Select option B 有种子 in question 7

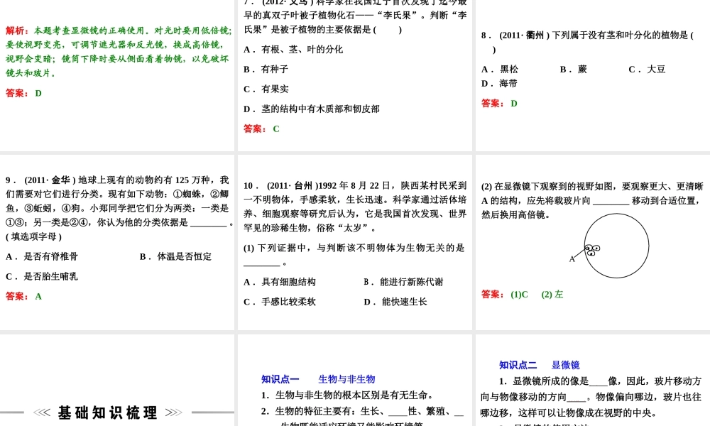coord(266,70)
